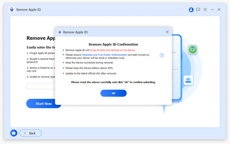Click the green Find My icon
Viewport: 230px width, 144px height.
pyautogui.click(x=192, y=49)
